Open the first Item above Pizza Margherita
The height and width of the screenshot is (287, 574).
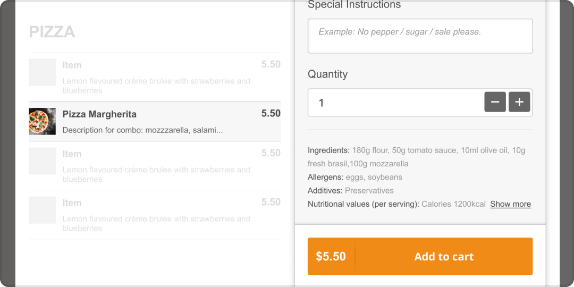(155, 77)
